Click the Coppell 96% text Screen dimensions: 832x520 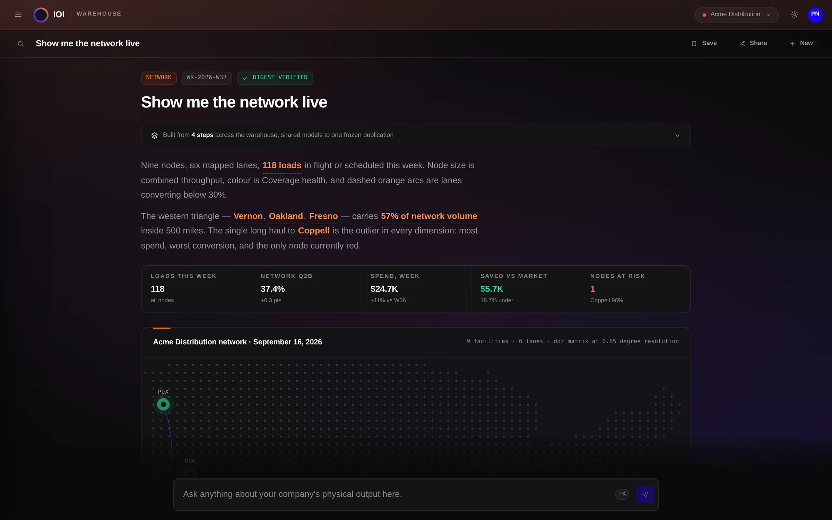pos(607,300)
